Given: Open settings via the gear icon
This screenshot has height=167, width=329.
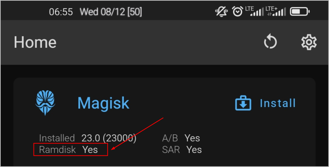Looking at the screenshot, I should (x=309, y=42).
